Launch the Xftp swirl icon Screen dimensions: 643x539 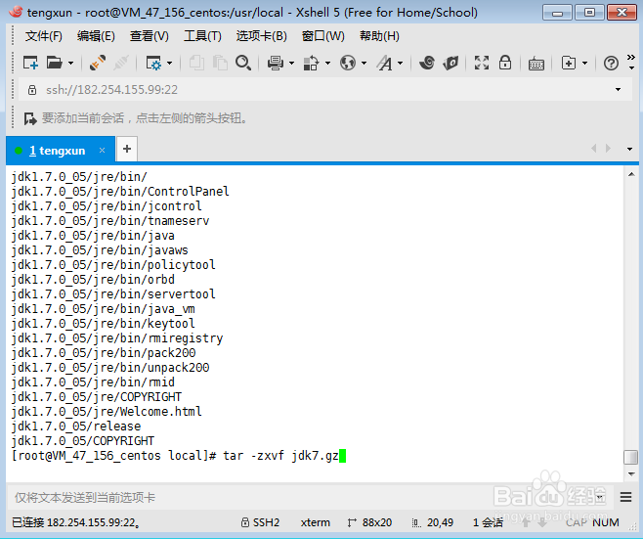427,63
